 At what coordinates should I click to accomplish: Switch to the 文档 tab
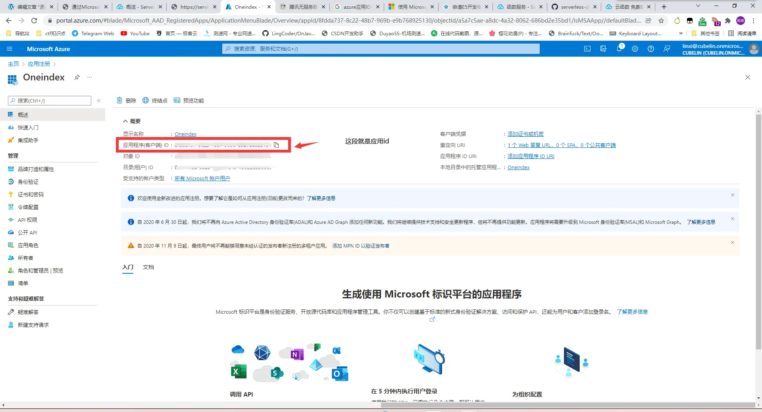(x=148, y=267)
